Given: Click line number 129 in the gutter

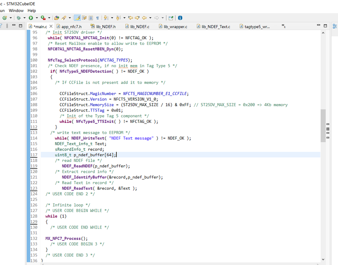Looking at the screenshot, I should tap(33, 222).
